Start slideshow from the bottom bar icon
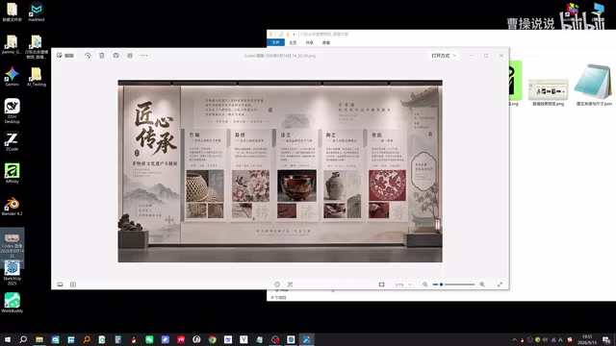The height and width of the screenshot is (346, 616). coord(73,284)
